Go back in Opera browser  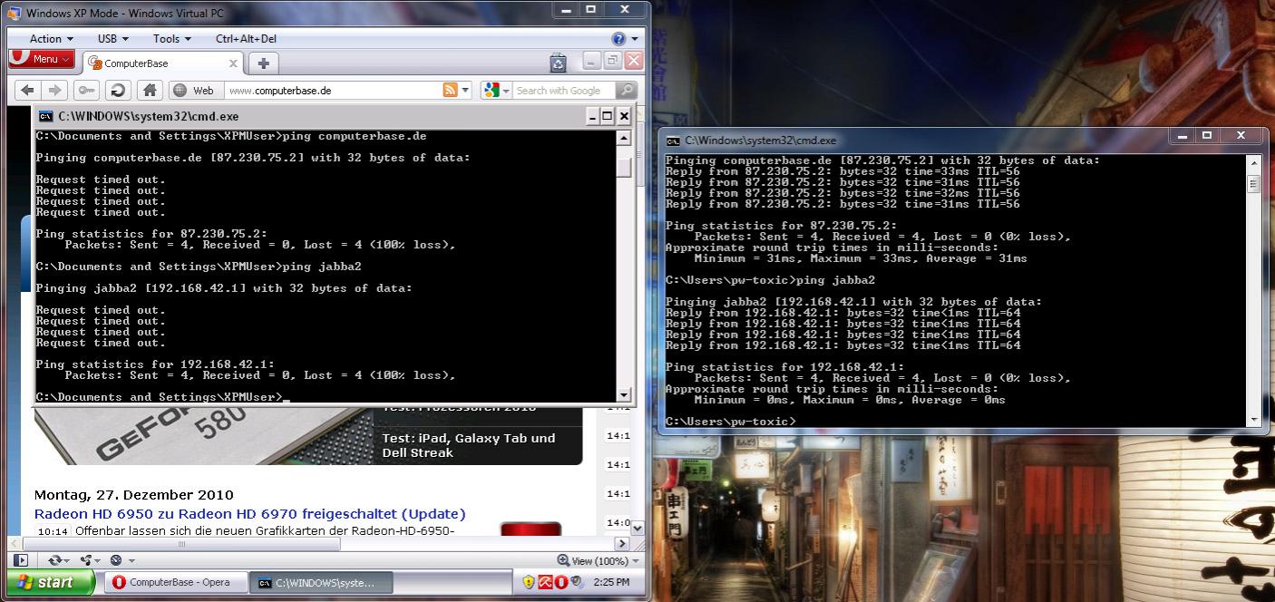point(28,90)
